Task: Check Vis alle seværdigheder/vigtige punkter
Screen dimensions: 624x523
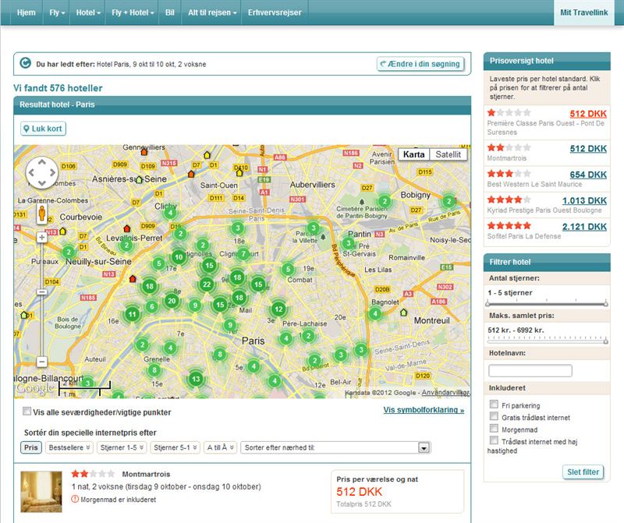Action: (x=27, y=412)
